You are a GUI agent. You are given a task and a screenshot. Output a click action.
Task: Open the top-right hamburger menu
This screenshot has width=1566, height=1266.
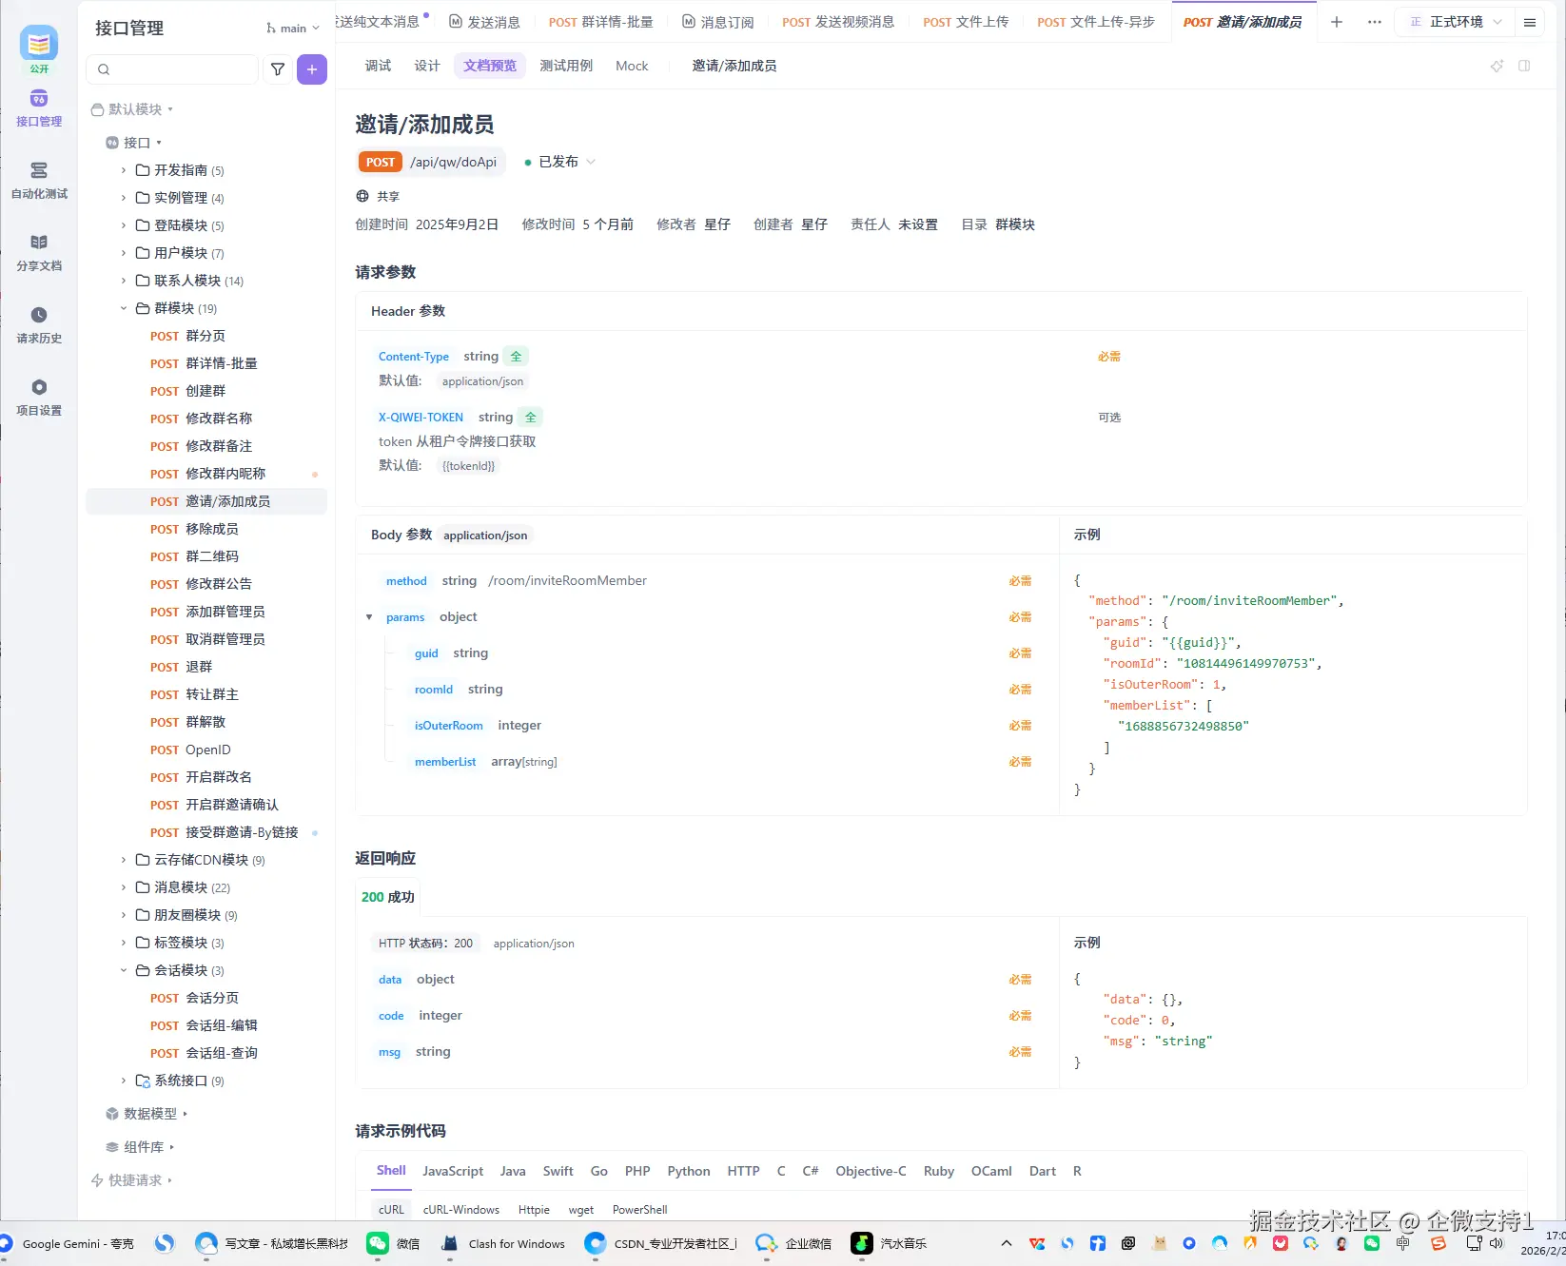(x=1530, y=22)
